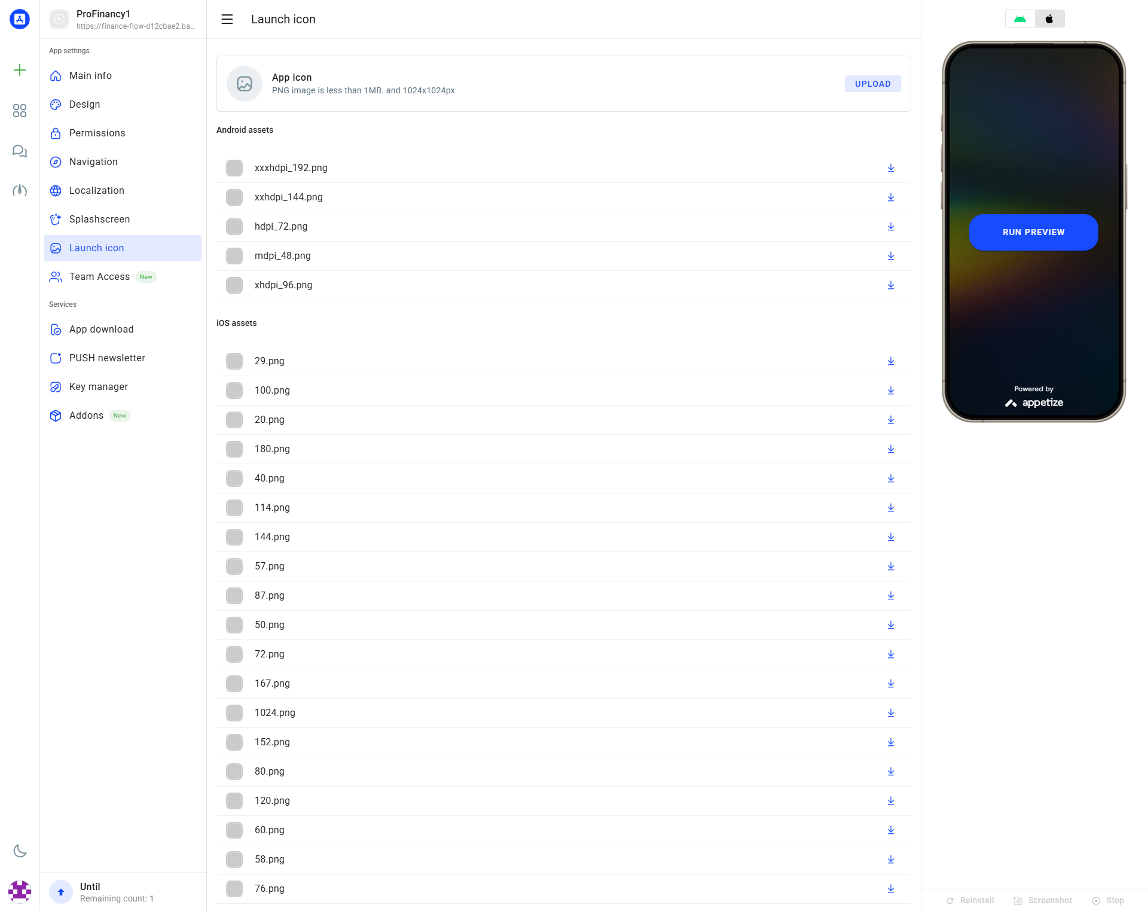Open PUSH newsletter service
Image resolution: width=1148 pixels, height=911 pixels.
[x=123, y=358]
